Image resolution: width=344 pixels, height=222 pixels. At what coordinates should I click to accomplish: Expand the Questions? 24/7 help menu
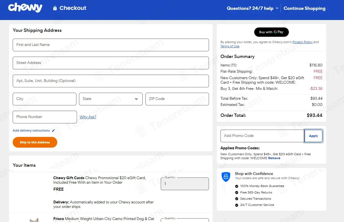(x=252, y=8)
